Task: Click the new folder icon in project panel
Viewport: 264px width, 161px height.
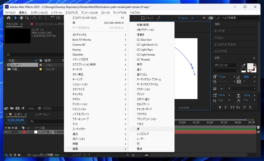Action: pos(12,108)
